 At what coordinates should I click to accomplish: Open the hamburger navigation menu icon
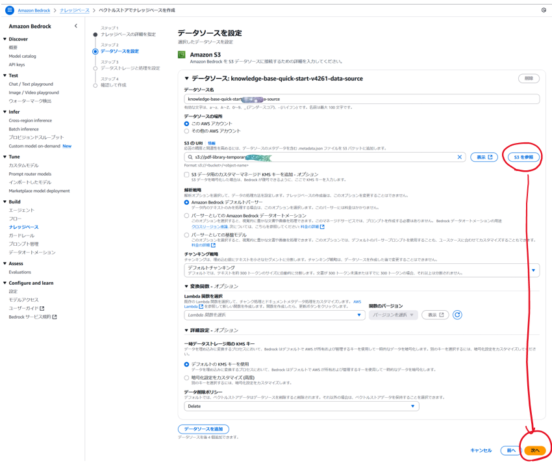[10, 10]
